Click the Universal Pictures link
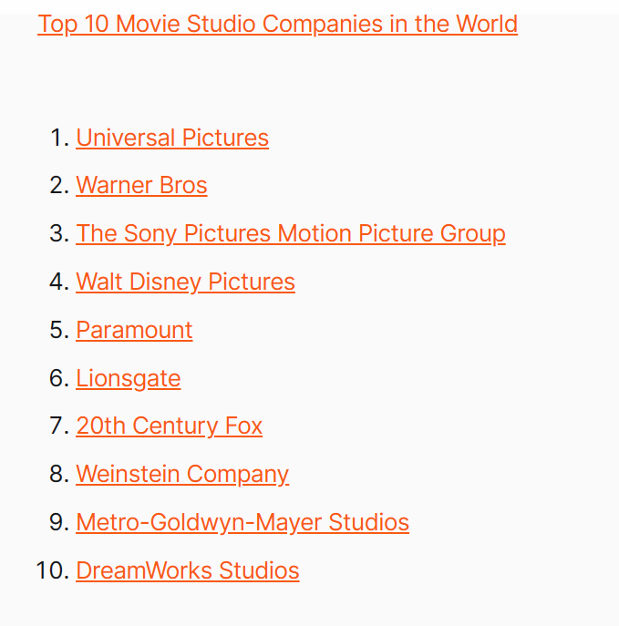Viewport: 619px width, 626px height. click(x=172, y=138)
